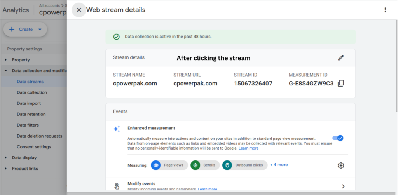Image resolution: width=398 pixels, height=195 pixels.
Task: Close the Web stream details panel
Action: [x=79, y=10]
